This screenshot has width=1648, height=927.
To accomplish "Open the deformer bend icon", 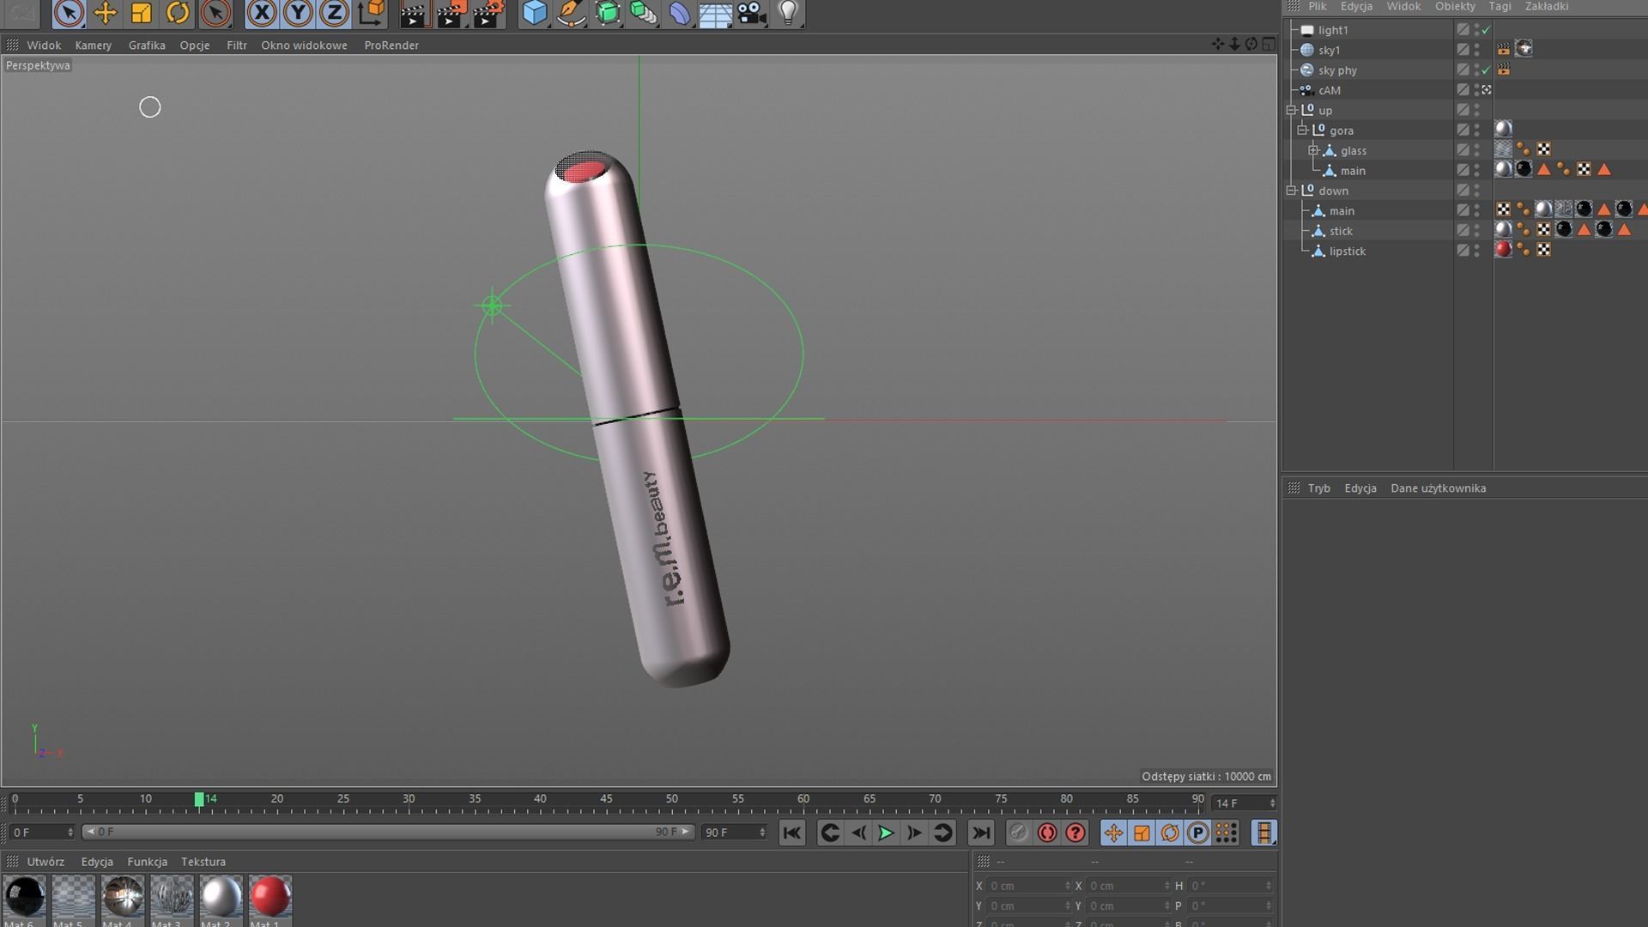I will click(679, 13).
